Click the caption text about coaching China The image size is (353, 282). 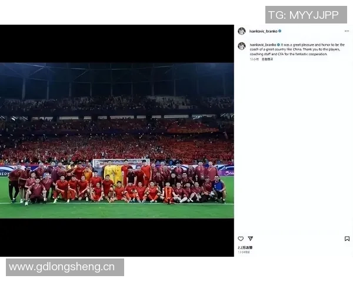point(297,49)
